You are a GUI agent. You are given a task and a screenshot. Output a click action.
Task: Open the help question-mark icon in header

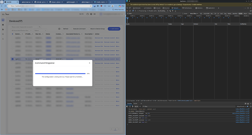[x=91, y=14]
